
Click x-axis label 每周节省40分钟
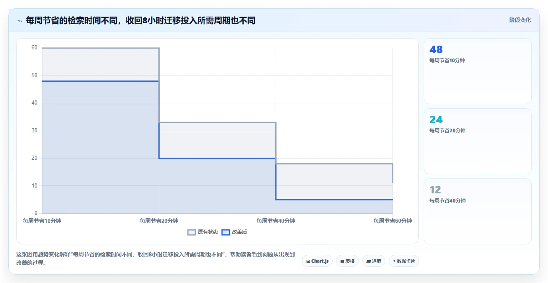click(276, 221)
